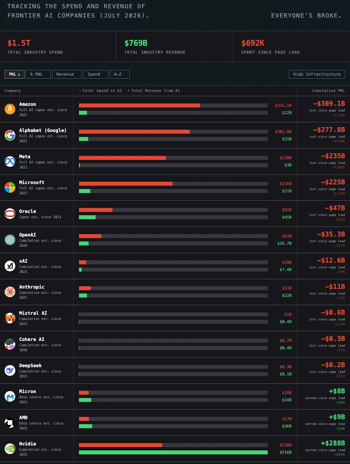This screenshot has height=464, width=350.
Task: Click the Oracle logo icon
Action: 10,214
